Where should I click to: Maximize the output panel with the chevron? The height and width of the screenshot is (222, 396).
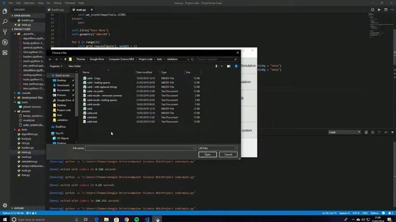tap(385, 132)
